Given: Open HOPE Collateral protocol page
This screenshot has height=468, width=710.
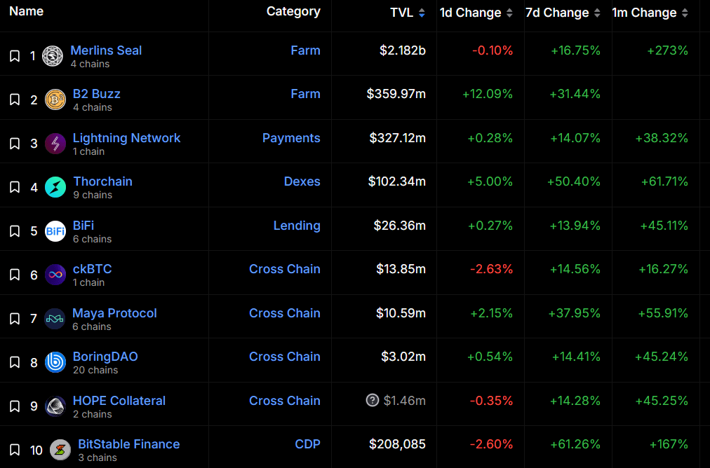Looking at the screenshot, I should (119, 401).
